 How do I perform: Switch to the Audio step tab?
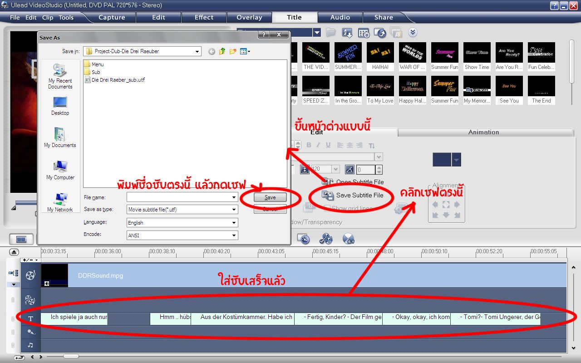pos(340,17)
